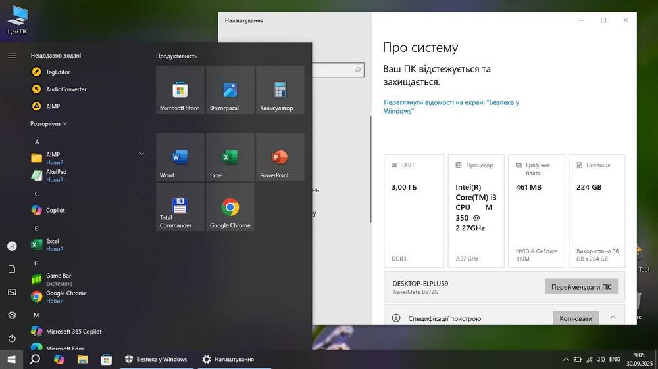The height and width of the screenshot is (369, 658).
Task: Open Settings gear in Start sidebar
Action: (x=12, y=315)
